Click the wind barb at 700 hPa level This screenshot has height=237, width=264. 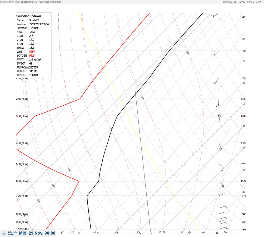(x=223, y=195)
